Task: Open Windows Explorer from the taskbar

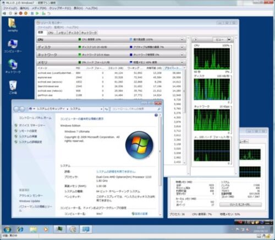Action: [33, 229]
